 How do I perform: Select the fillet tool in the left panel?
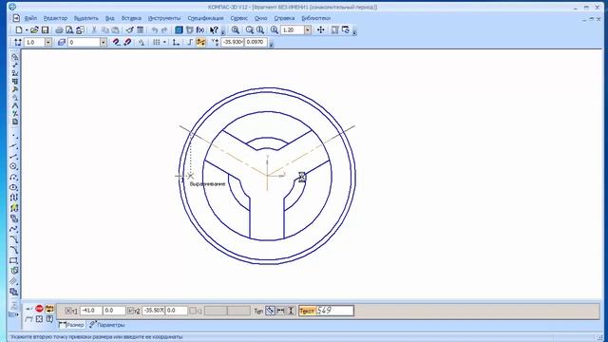pos(14,250)
